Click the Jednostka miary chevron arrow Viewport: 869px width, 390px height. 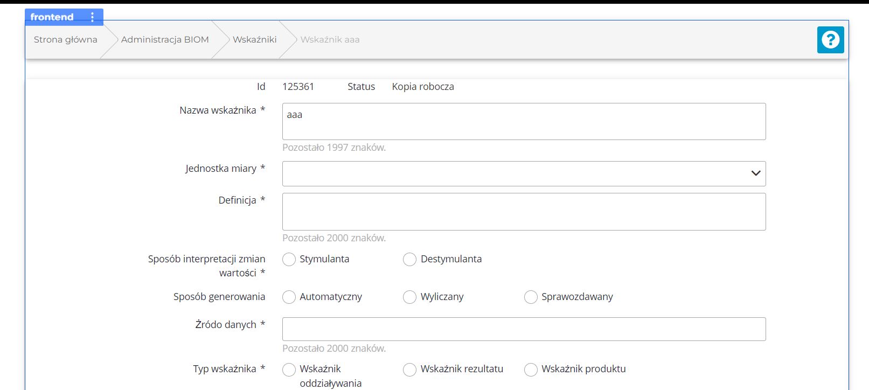point(755,173)
